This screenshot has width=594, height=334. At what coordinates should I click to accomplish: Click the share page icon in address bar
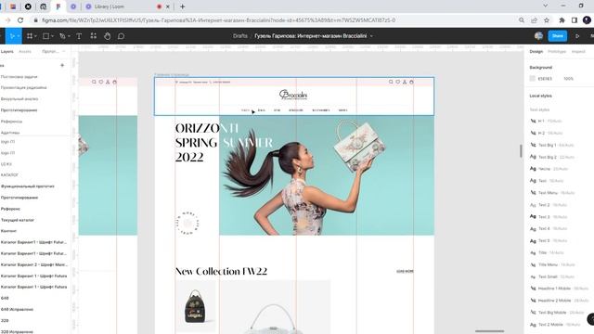point(534,20)
